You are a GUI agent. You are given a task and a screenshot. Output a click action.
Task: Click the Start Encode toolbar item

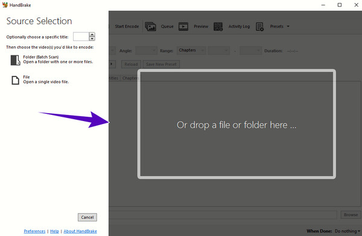pos(127,26)
